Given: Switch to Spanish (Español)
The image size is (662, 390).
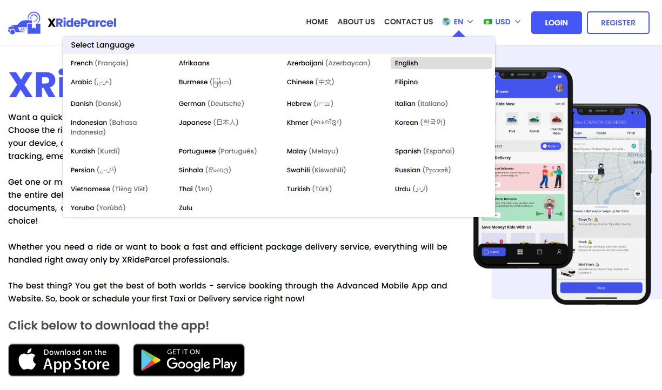Looking at the screenshot, I should (x=425, y=151).
